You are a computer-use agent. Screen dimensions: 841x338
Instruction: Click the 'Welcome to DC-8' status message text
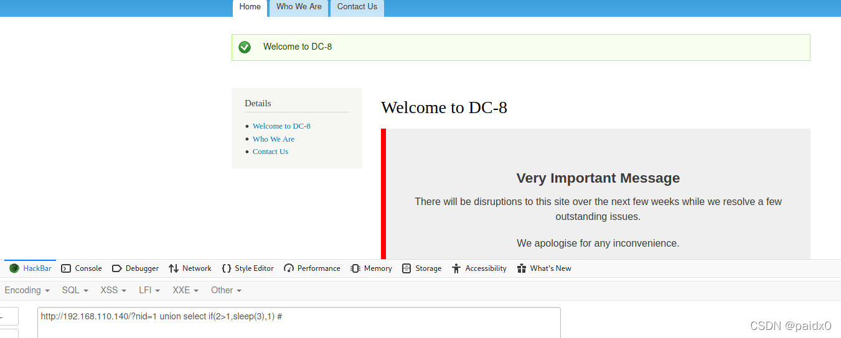pyautogui.click(x=298, y=47)
